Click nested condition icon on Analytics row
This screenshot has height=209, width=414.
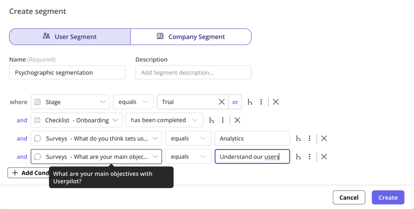tap(298, 138)
